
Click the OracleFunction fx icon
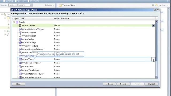coord(20,36)
